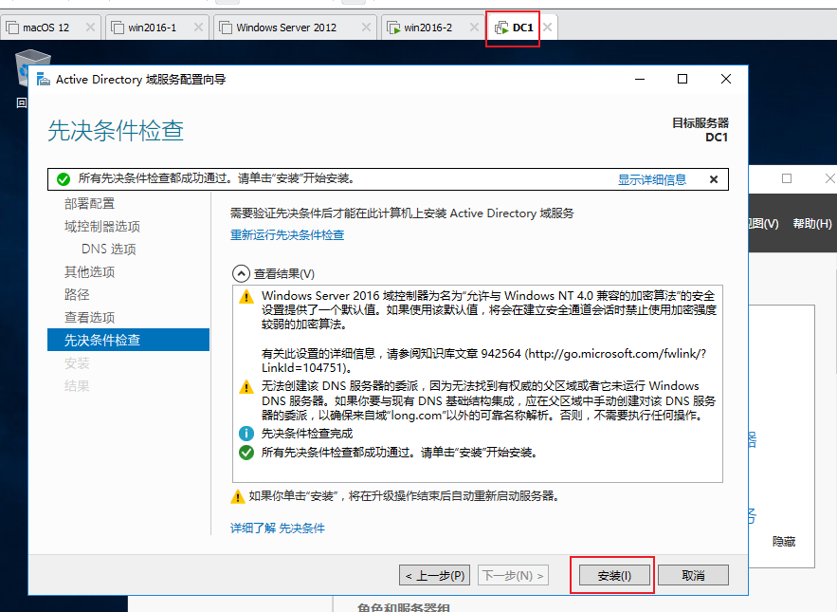This screenshot has width=837, height=612.
Task: Click the 先决条件检查完成 result text
Action: [x=307, y=434]
